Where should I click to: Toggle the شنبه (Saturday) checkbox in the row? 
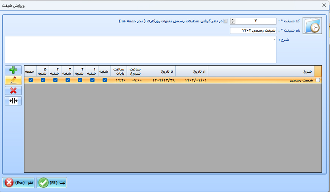click(x=104, y=80)
